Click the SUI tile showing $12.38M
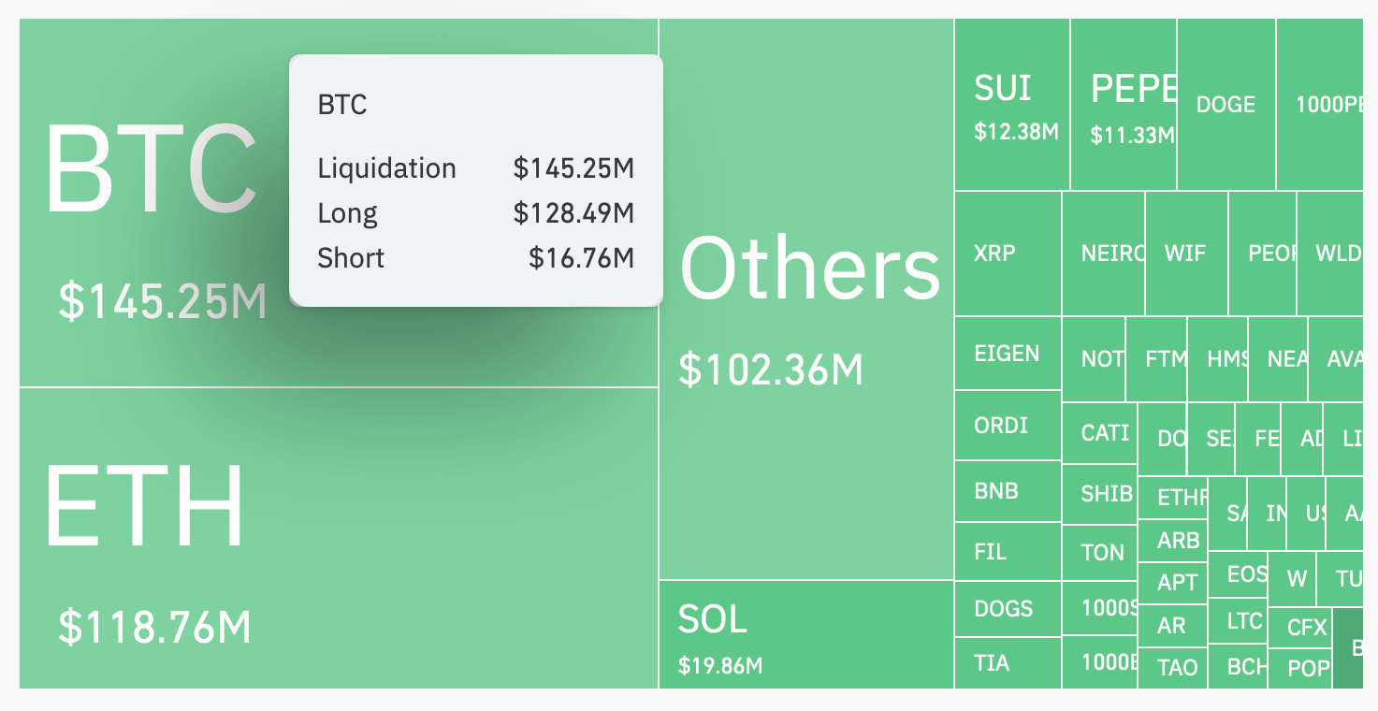 1012,105
